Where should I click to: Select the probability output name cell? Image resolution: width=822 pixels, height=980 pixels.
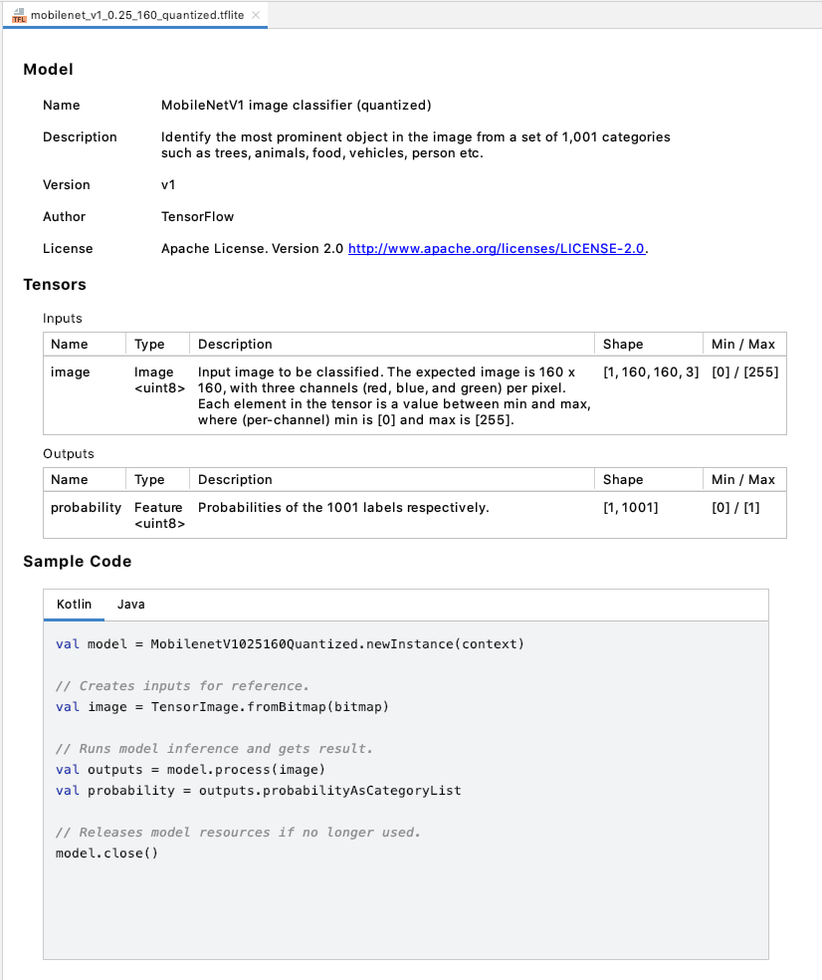tap(86, 508)
